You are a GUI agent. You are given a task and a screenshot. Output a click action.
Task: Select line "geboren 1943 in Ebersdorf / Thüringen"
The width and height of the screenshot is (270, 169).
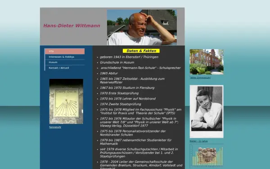point(129,57)
